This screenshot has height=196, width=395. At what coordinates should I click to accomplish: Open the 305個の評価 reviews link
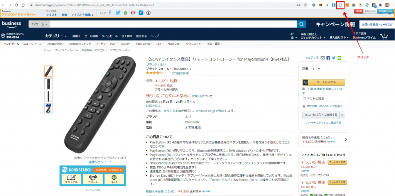click(x=180, y=73)
